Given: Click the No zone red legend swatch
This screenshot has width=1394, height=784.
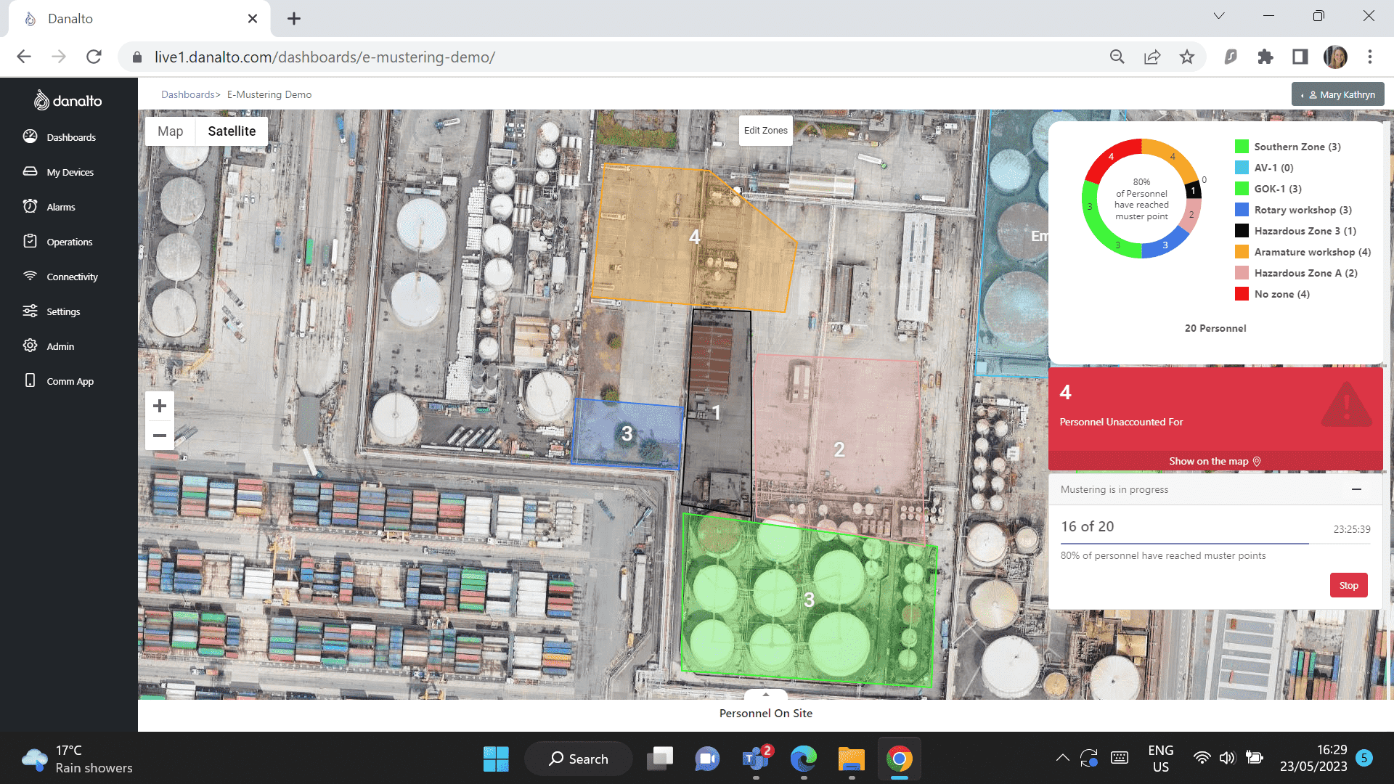Looking at the screenshot, I should (x=1242, y=294).
